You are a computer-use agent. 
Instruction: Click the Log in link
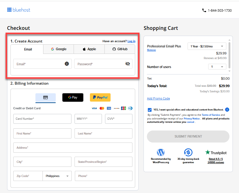coord(132,41)
